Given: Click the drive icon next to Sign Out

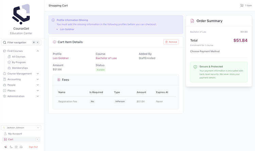Looking at the screenshot, I should pos(21,147).
